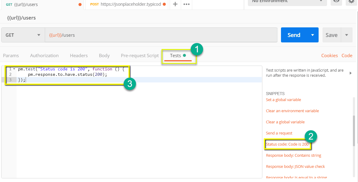The image size is (358, 182).
Task: Open the three-dots tab options menu
Action: click(x=187, y=4)
